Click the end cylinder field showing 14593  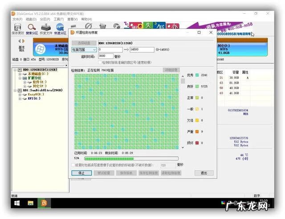[x=142, y=49]
